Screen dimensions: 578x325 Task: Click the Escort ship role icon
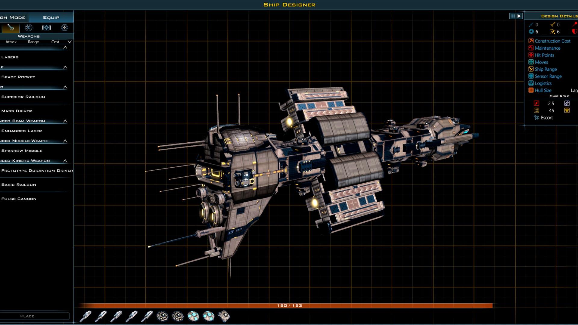[x=536, y=118]
